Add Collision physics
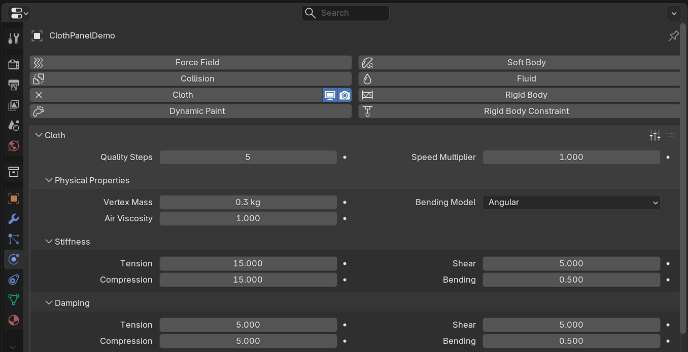Screen dimensions: 688x352 click(x=191, y=79)
